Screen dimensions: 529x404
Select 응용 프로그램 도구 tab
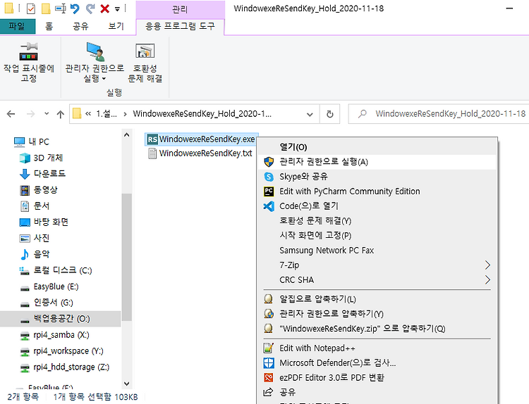(180, 26)
